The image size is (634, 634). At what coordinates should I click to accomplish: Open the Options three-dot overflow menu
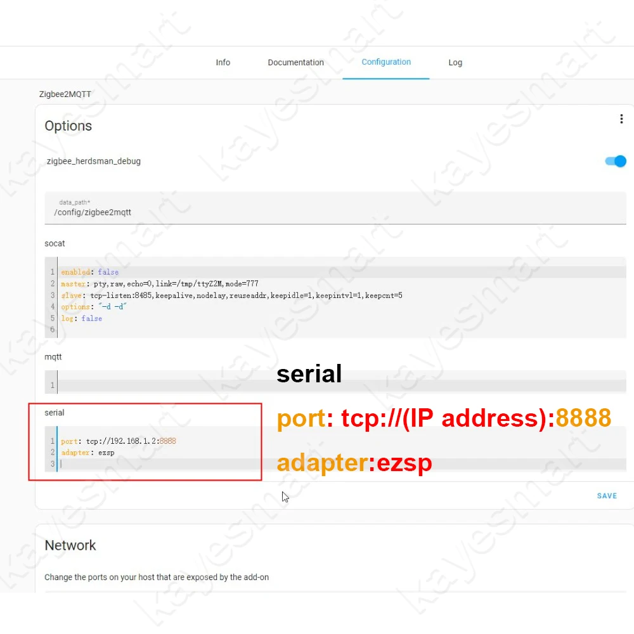[x=621, y=119]
